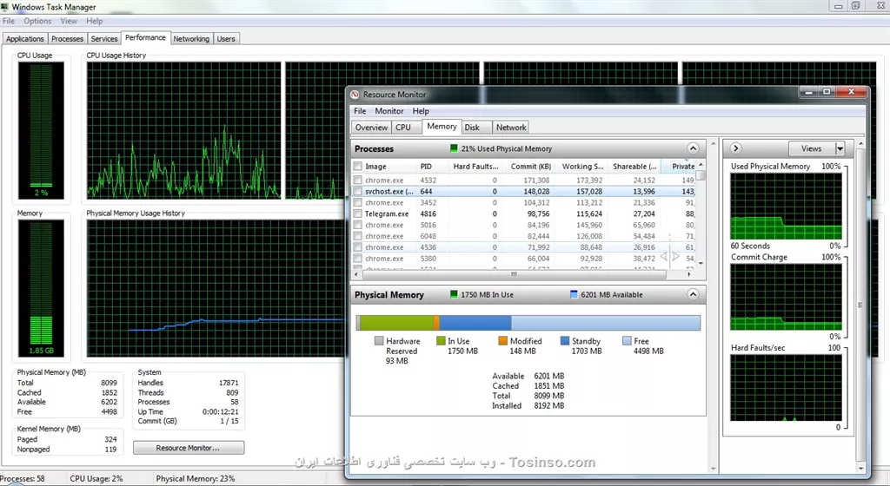Check the chrome.exe PID 4532 checkbox
Viewport: 890px width, 486px height.
[357, 181]
